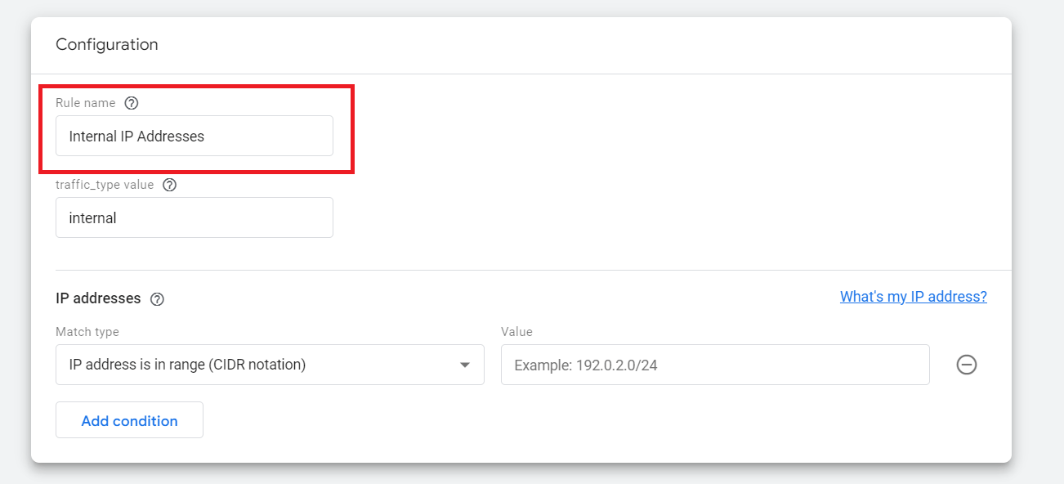Open the What's my IP address link
Screen dimensions: 1064x484
[x=913, y=296]
